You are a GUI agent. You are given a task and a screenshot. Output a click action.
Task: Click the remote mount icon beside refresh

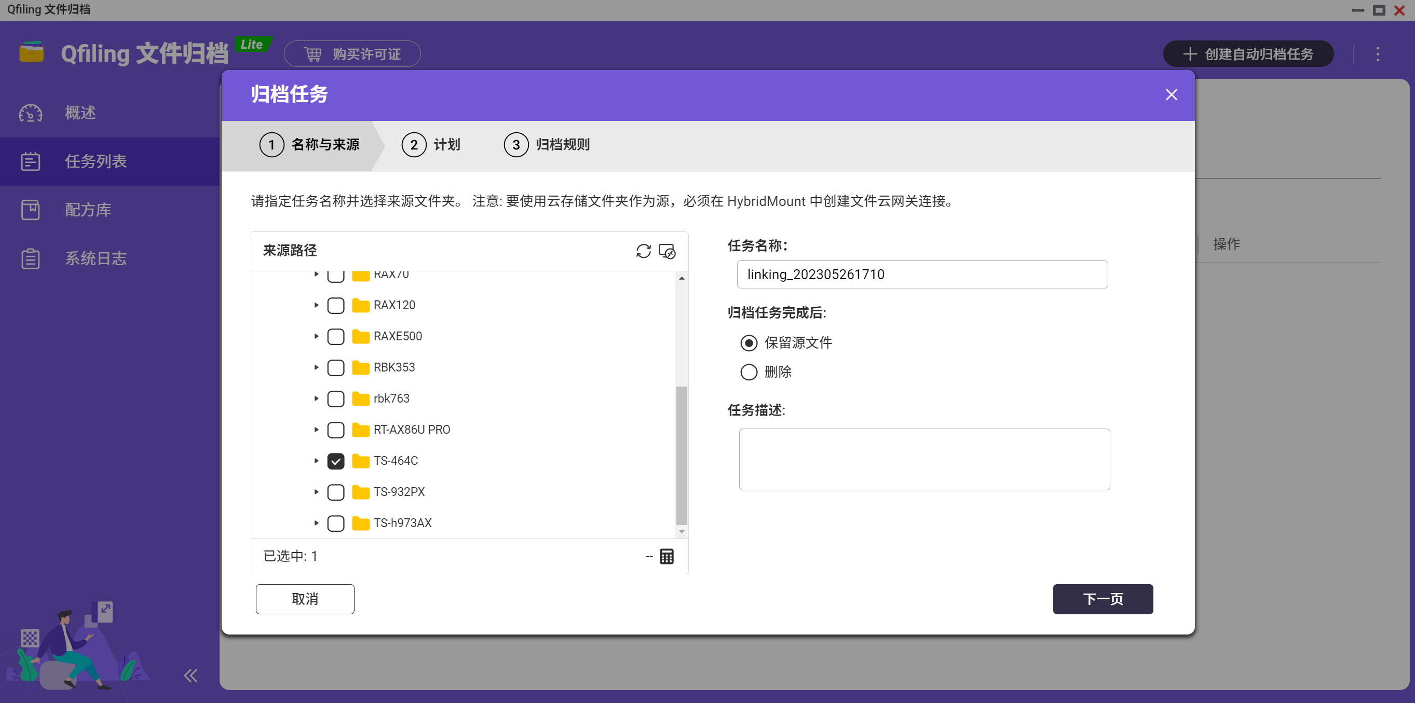click(667, 251)
